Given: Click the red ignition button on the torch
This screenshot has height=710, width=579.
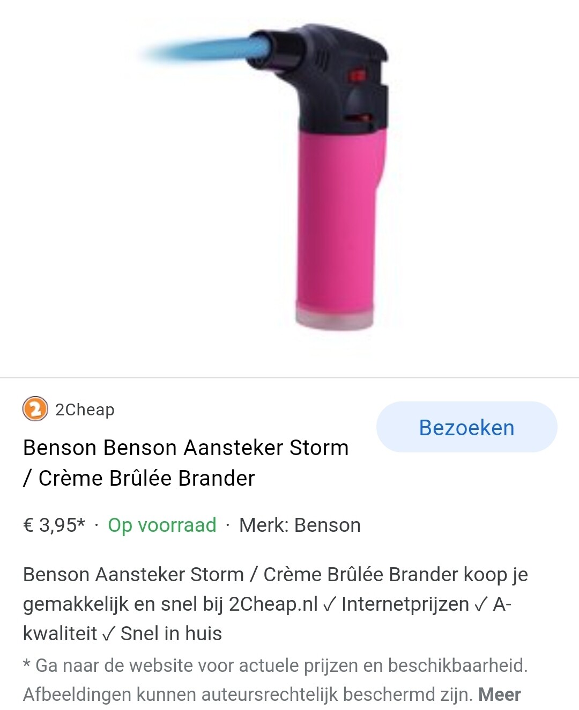Looking at the screenshot, I should point(357,75).
